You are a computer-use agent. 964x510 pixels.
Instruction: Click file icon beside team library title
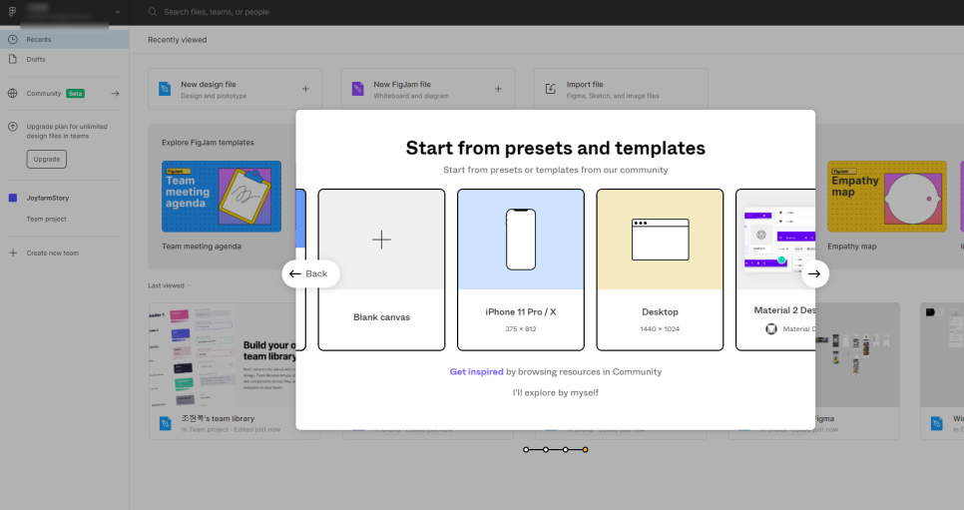tap(166, 423)
